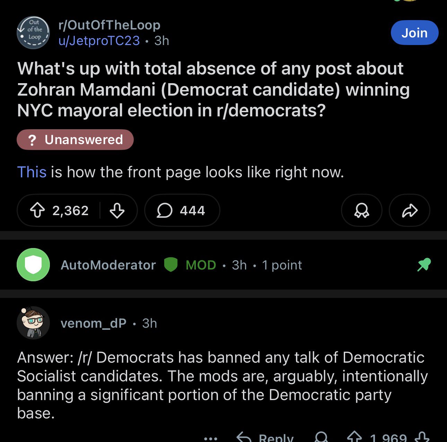Upvote the Zohran Mamdani post
The image size is (447, 442).
(37, 210)
